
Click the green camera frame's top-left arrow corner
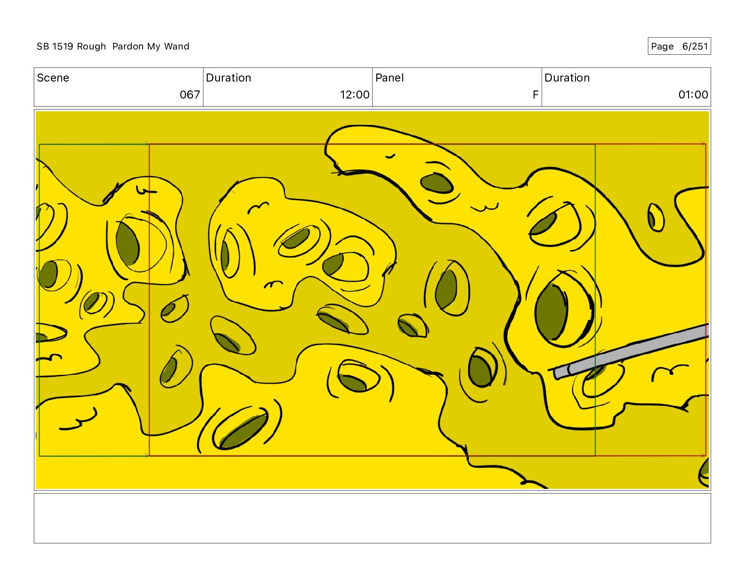(x=40, y=145)
